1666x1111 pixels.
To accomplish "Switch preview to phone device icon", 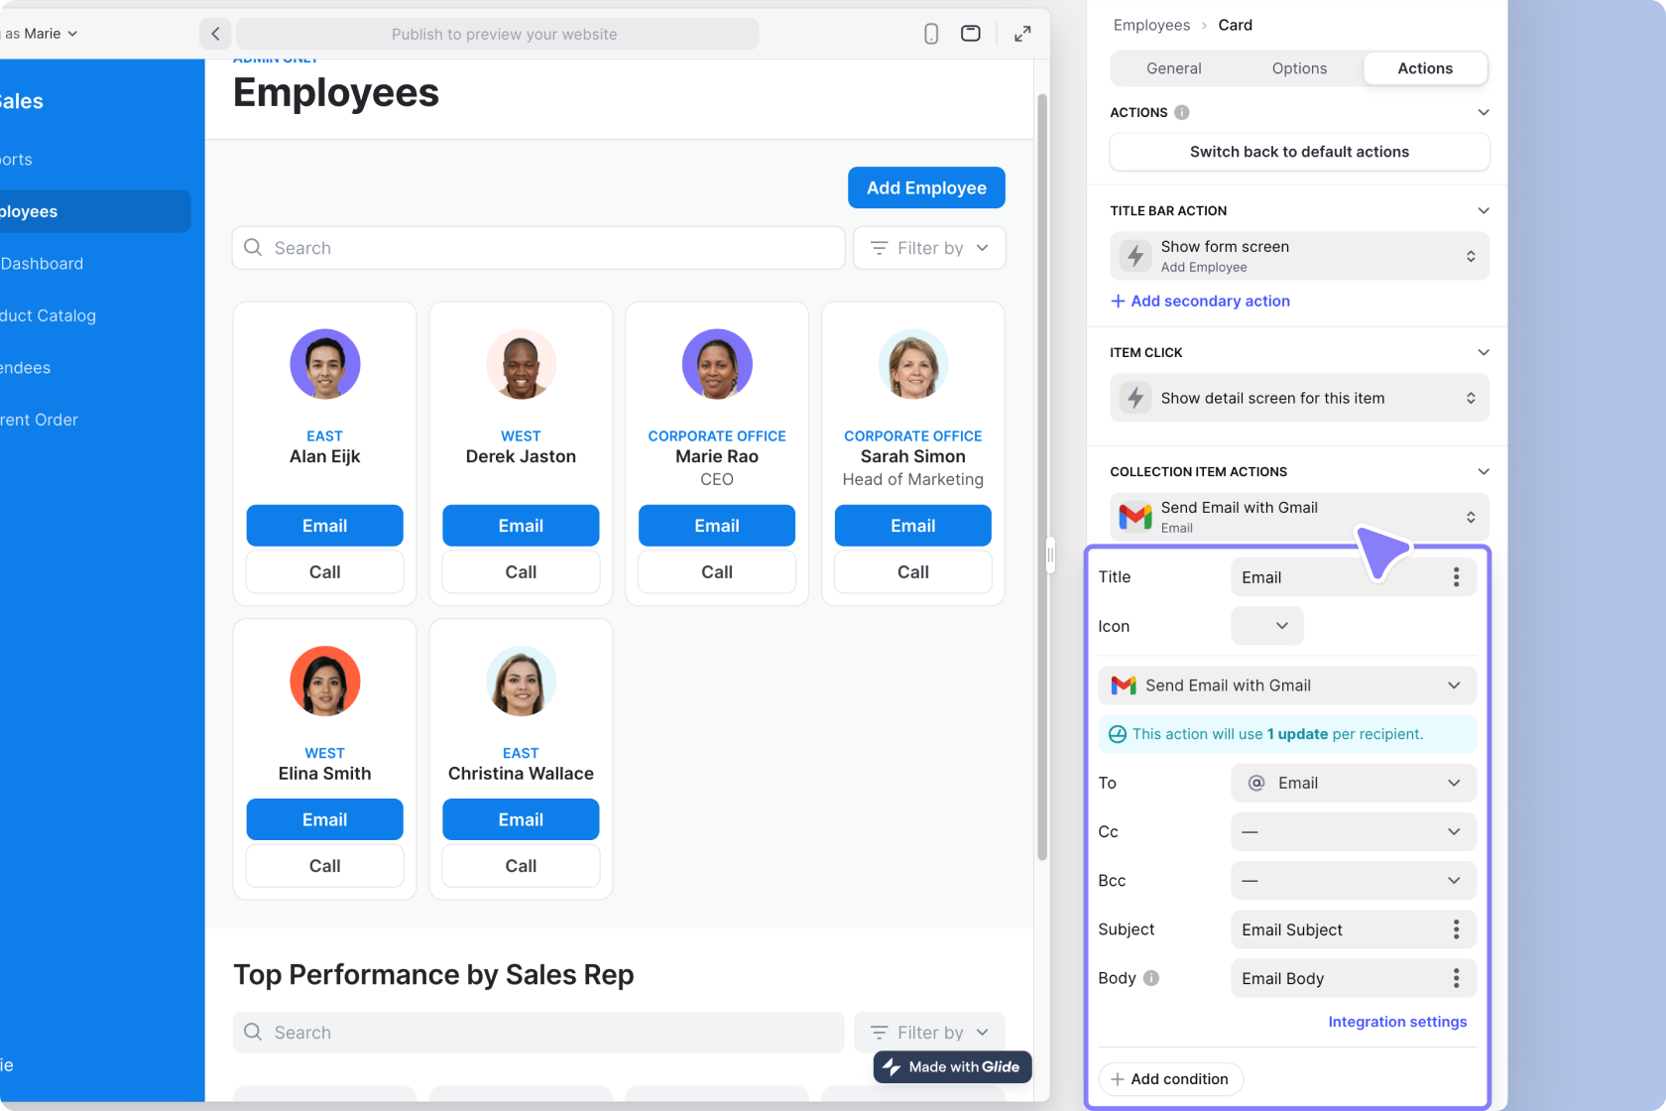I will click(x=930, y=34).
